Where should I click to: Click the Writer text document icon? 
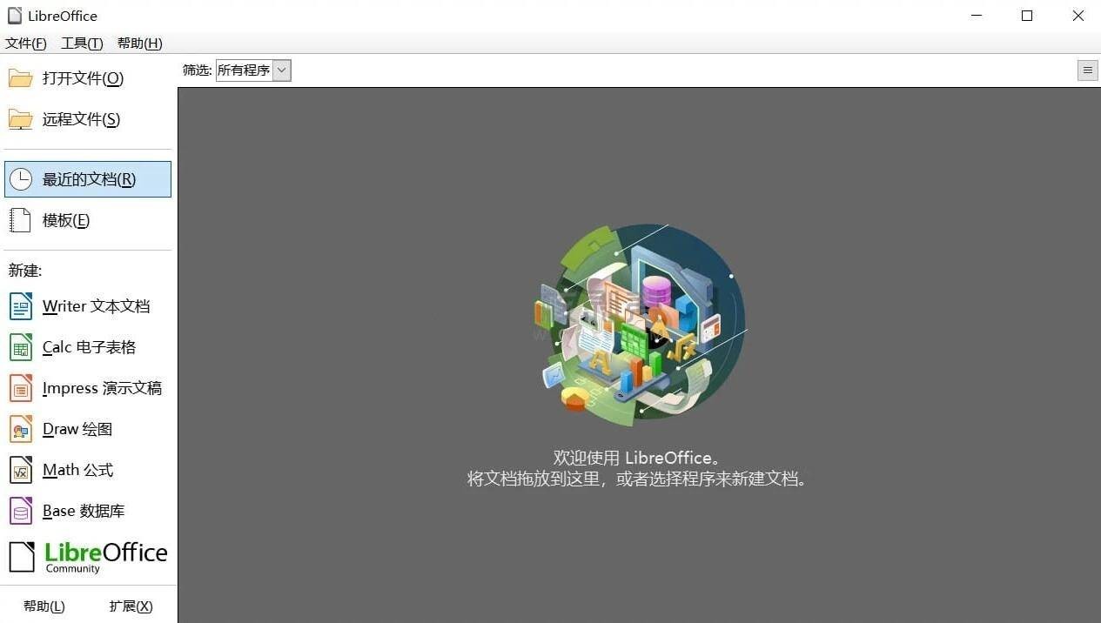[x=21, y=306]
